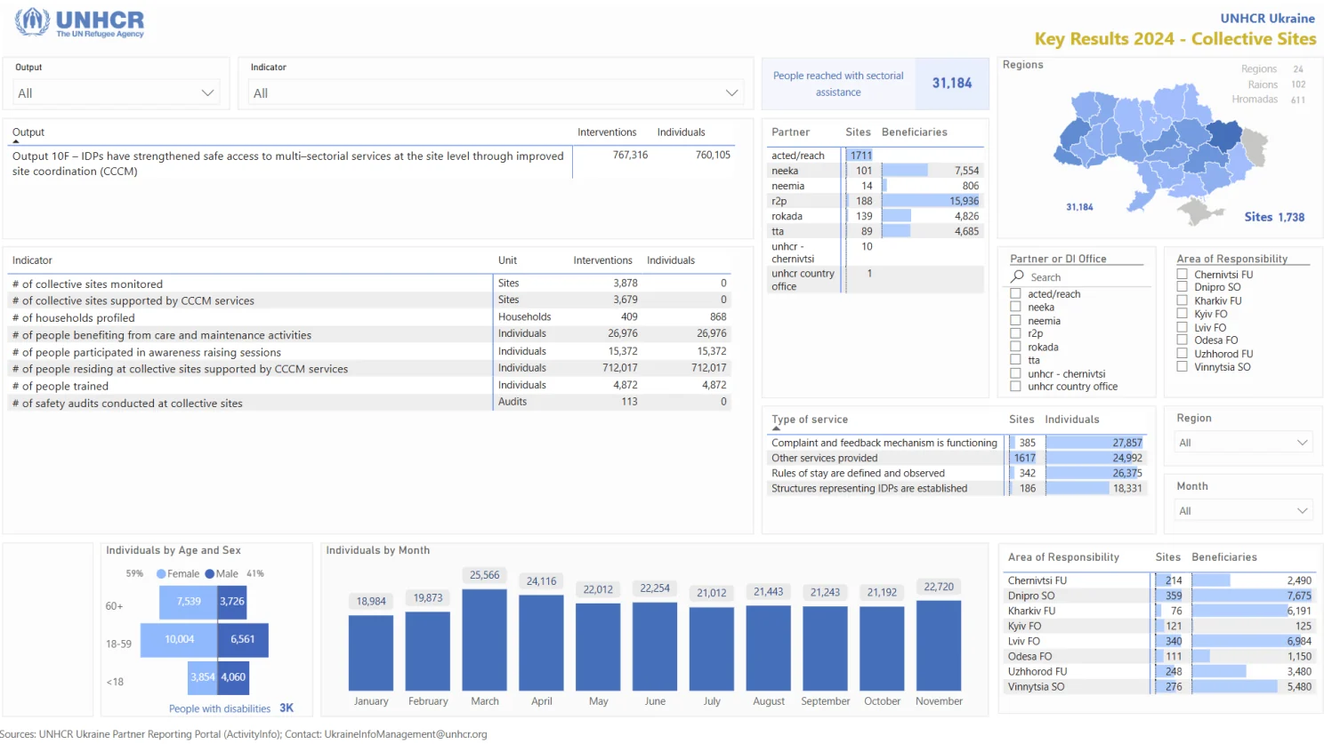
Task: Open the Output filter dropdown
Action: click(x=117, y=93)
